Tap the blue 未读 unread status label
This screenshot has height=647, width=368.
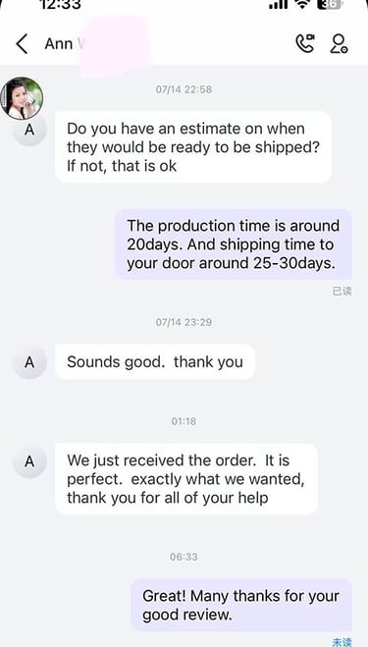pos(342,642)
